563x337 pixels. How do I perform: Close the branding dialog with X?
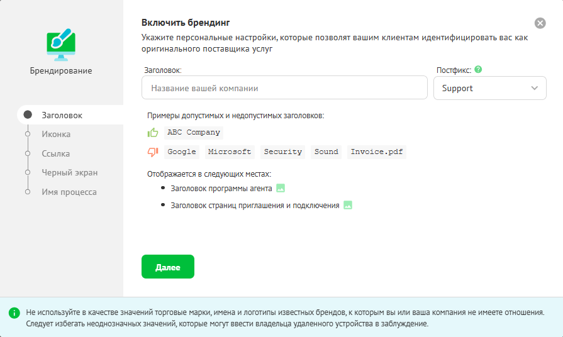(540, 23)
